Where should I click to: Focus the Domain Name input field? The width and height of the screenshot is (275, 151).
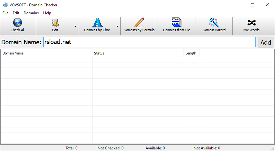(x=150, y=42)
